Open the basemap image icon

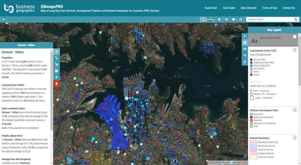[x=245, y=49]
